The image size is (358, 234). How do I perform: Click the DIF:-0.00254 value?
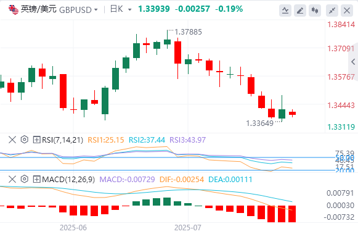pos(182,179)
